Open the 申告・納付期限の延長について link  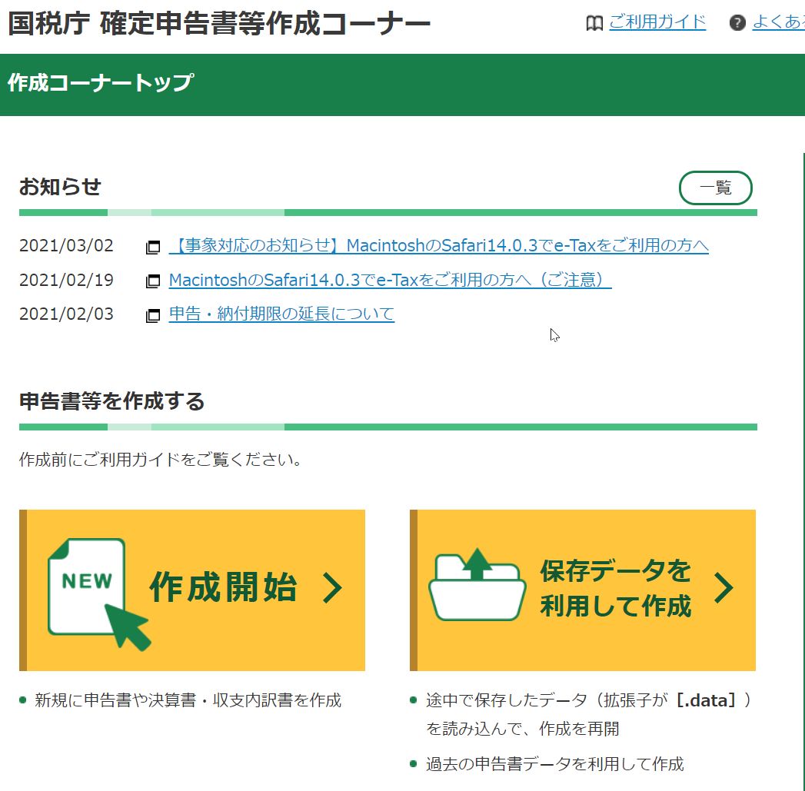(x=281, y=314)
